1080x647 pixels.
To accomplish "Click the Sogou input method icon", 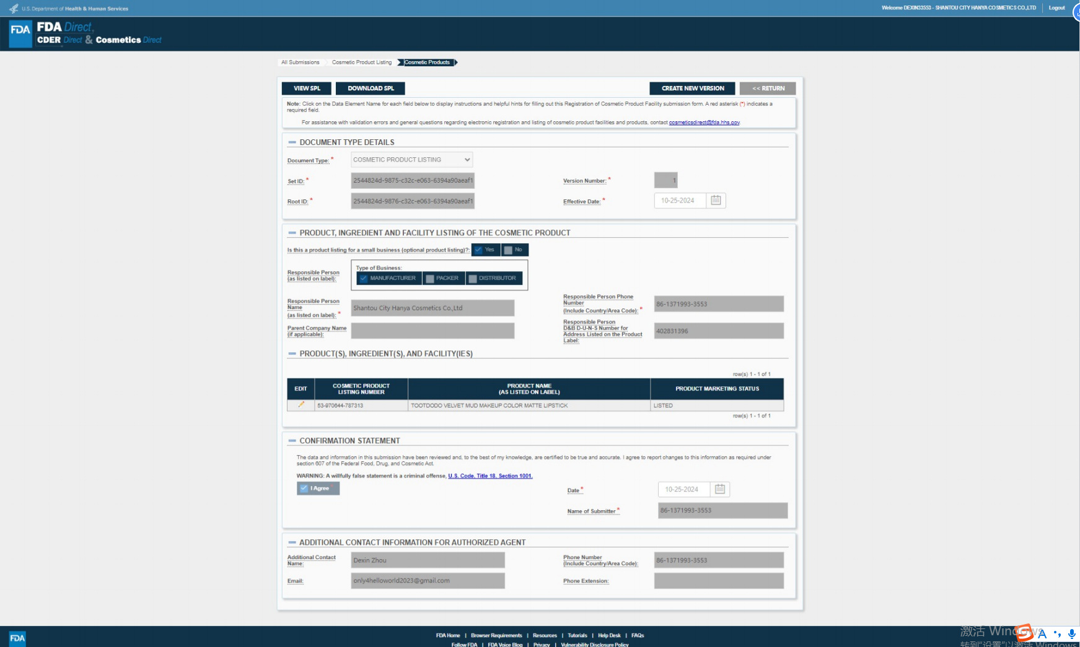I will [1025, 633].
